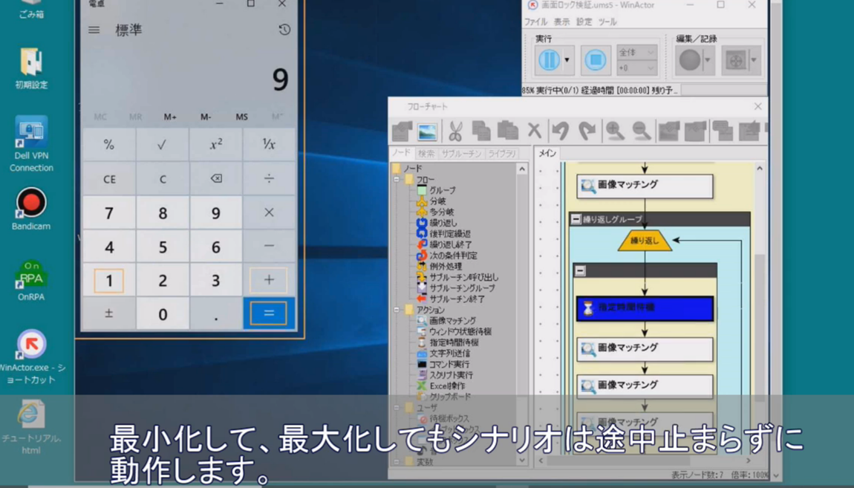Image resolution: width=854 pixels, height=488 pixels.
Task: Select the メイン flowchart tab
Action: (547, 154)
